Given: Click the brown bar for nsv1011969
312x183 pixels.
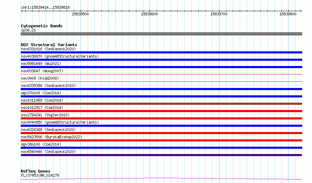Looking at the screenshot, I should [161, 104].
